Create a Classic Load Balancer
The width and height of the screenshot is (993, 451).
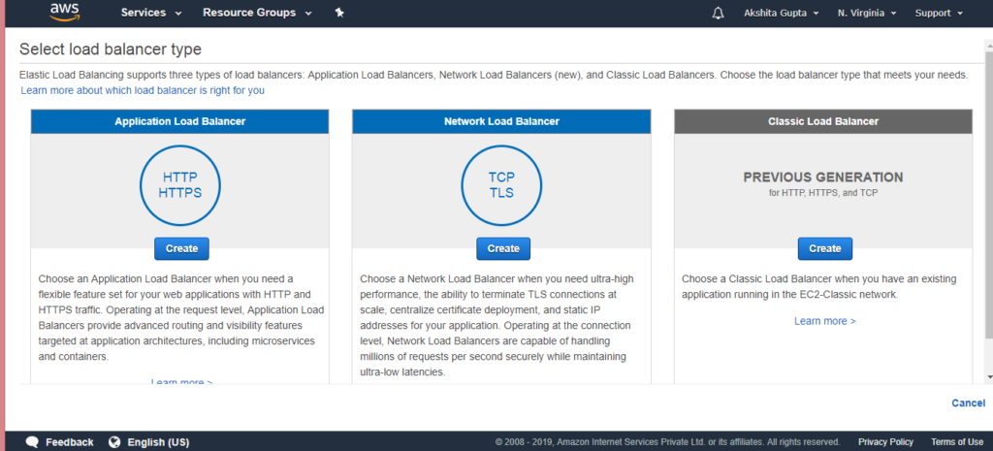click(825, 249)
